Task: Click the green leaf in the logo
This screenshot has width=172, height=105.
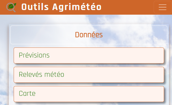Action: point(12,6)
